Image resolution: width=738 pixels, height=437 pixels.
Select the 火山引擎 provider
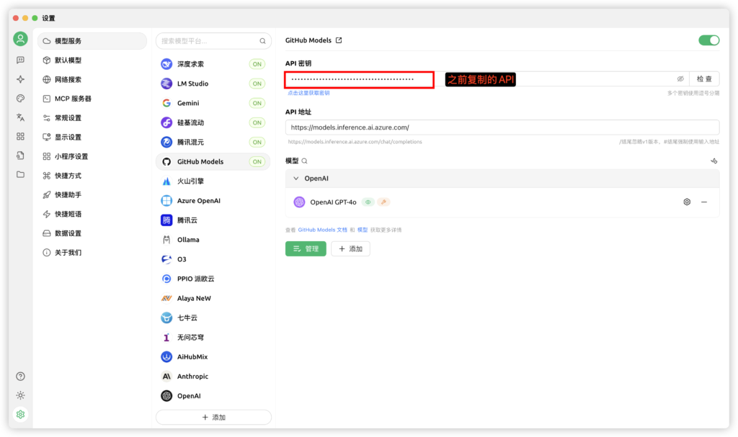coord(213,181)
